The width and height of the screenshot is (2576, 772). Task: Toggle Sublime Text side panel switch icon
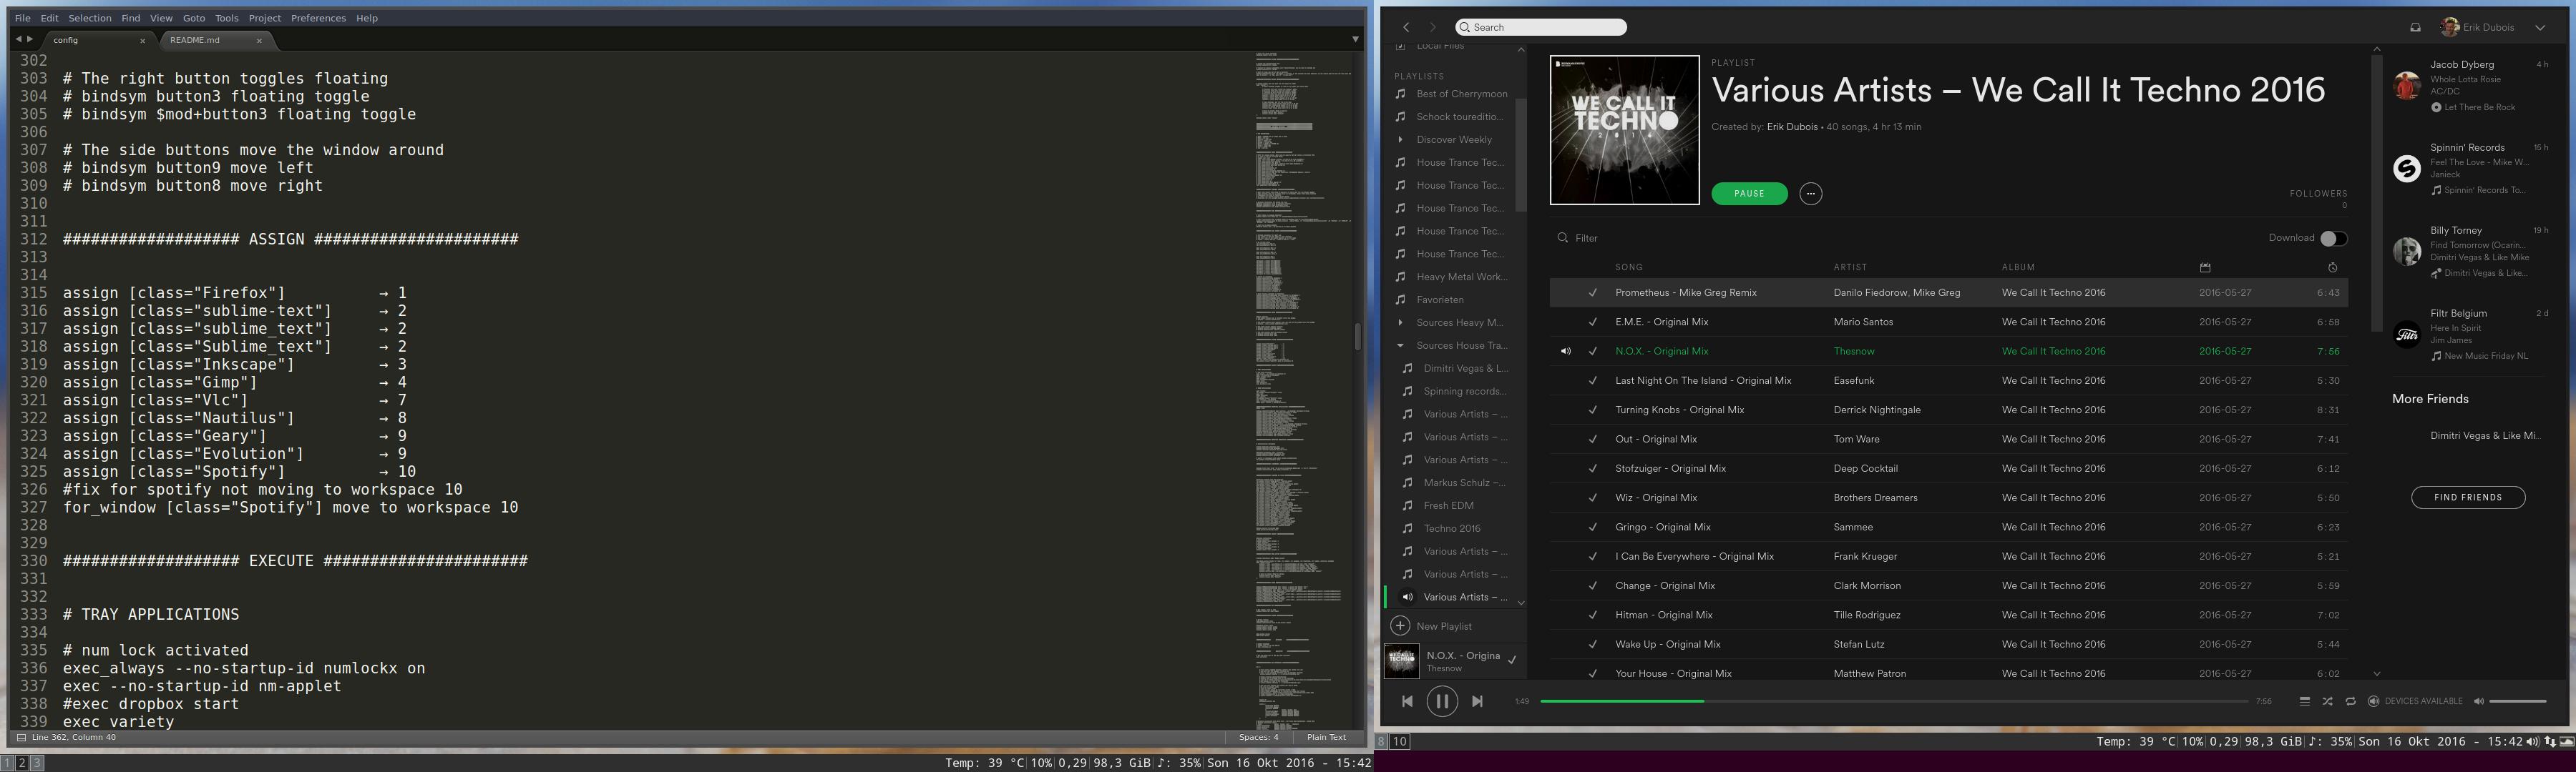20,737
